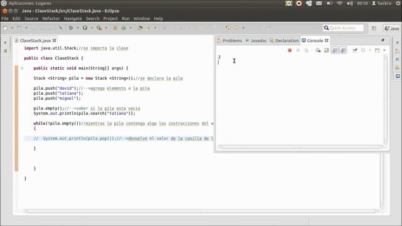Viewport: 402px width, 226px height.
Task: Click the Open Type icon
Action: point(139,28)
